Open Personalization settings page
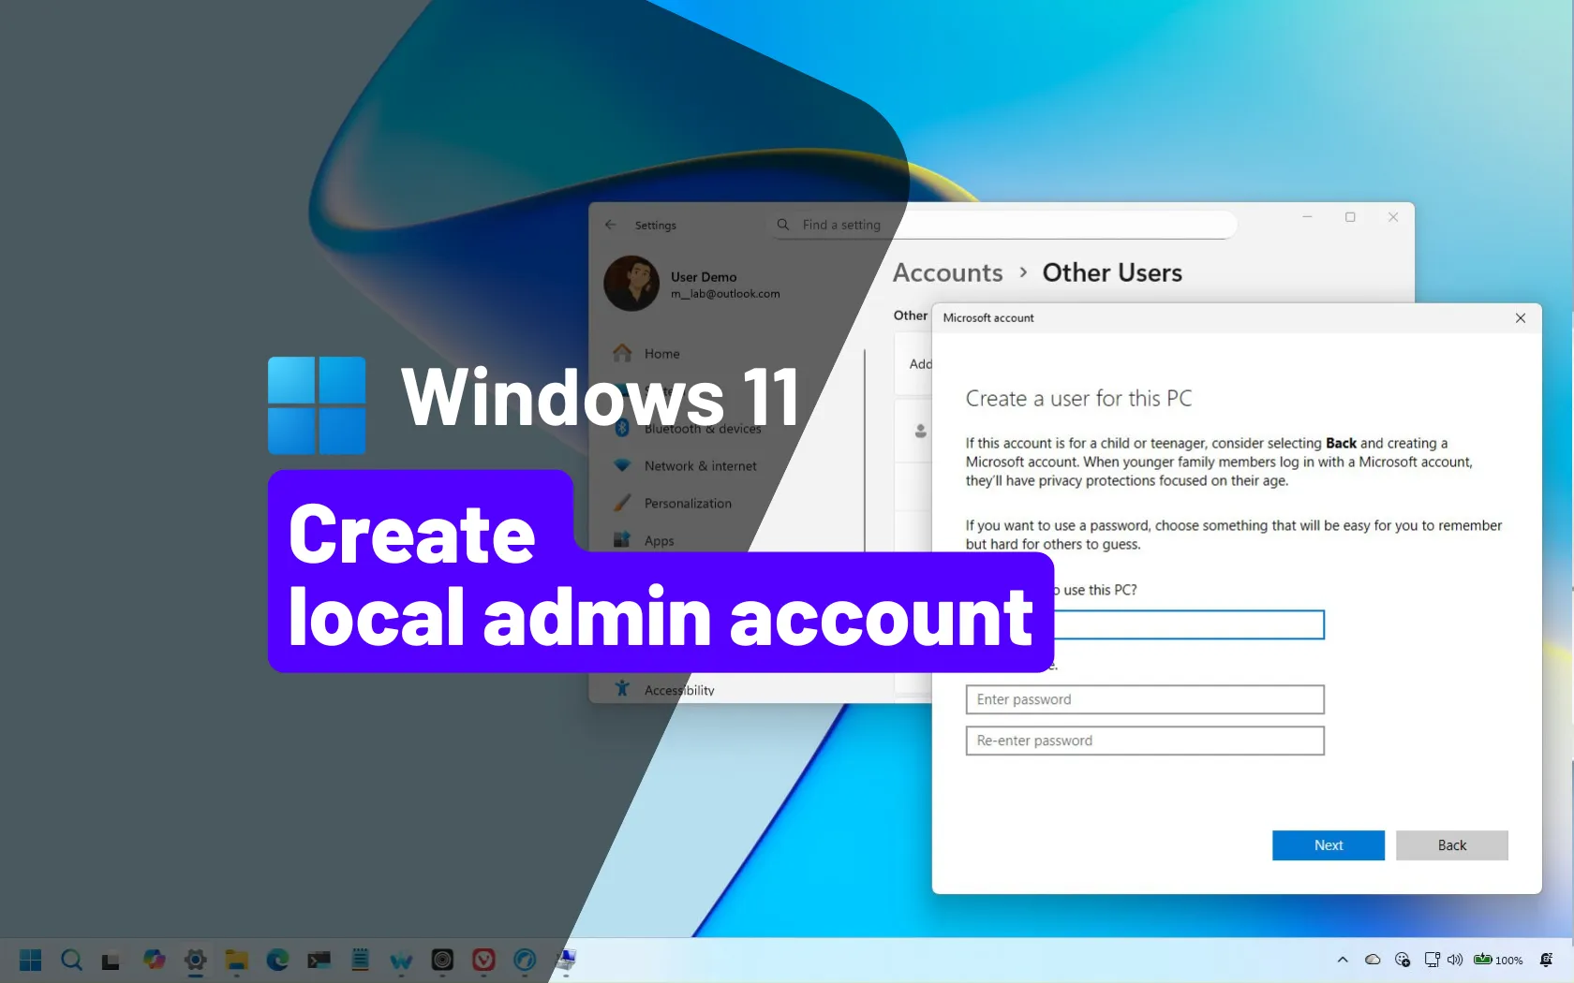 click(688, 504)
